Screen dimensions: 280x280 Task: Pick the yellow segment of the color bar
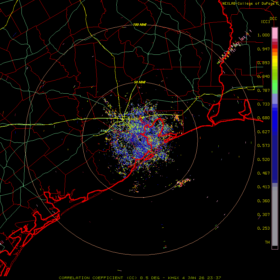pos(275,61)
